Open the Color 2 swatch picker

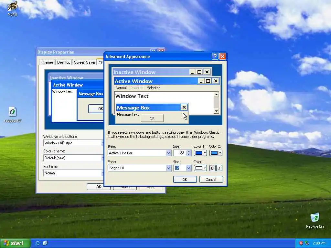216,153
